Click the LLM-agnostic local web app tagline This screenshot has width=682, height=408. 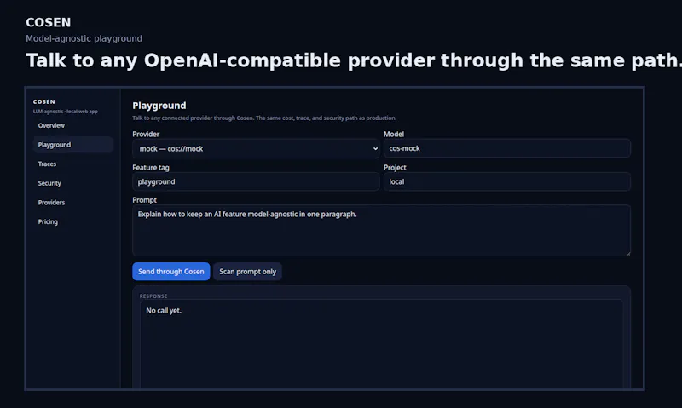click(x=66, y=112)
